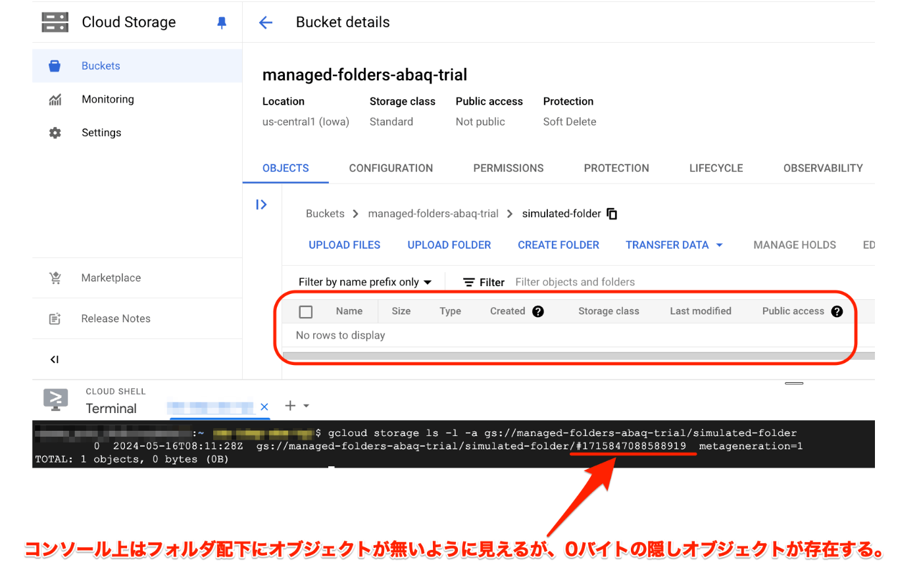The image size is (921, 563).
Task: Click the Last modified column header
Action: pos(701,312)
